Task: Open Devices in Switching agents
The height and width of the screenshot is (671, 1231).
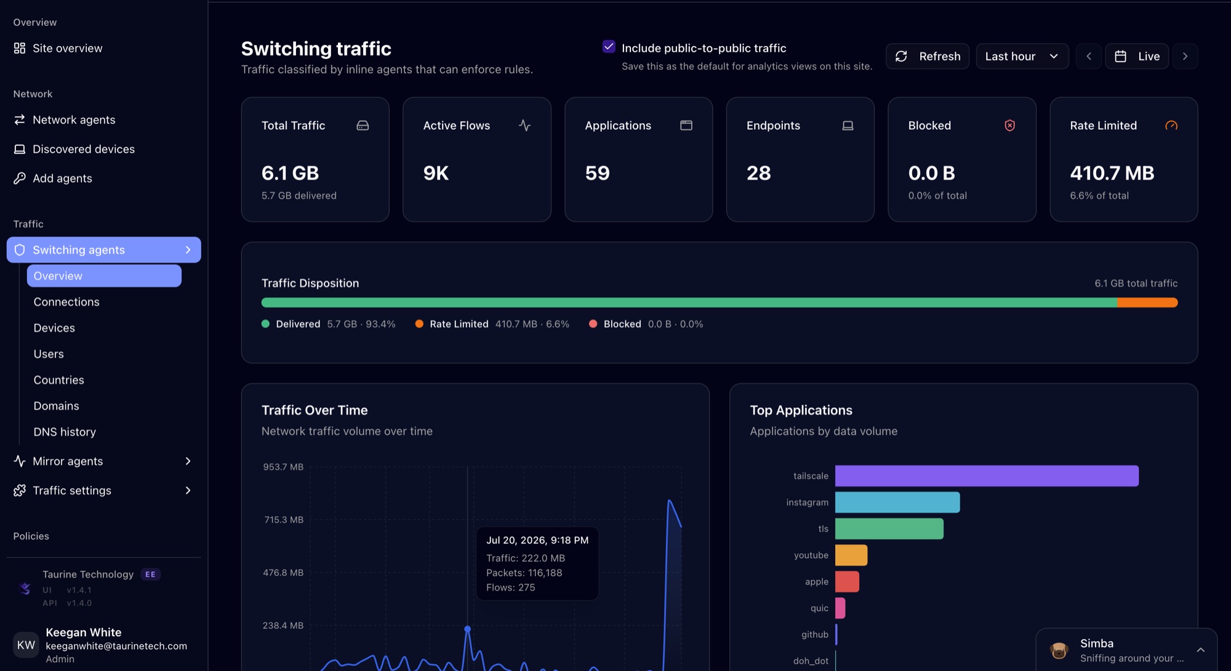Action: point(54,328)
